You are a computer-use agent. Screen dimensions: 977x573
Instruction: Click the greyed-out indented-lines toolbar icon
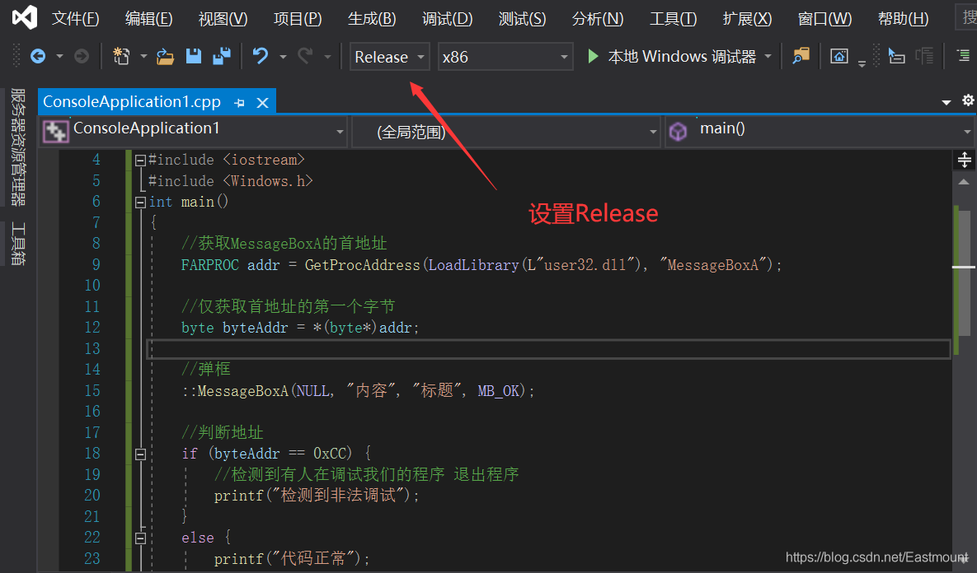(x=925, y=57)
